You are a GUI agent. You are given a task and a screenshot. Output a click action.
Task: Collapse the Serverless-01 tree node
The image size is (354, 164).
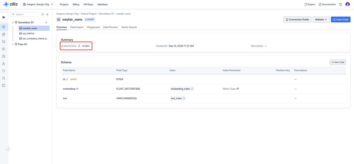point(13,23)
